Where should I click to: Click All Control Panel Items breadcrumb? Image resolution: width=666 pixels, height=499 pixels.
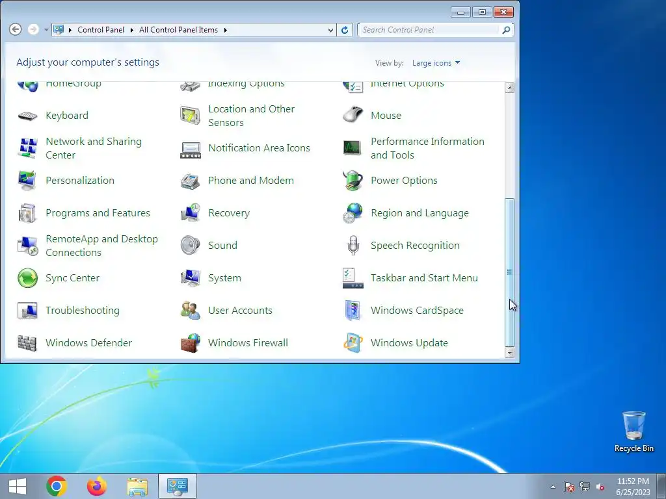click(x=178, y=30)
